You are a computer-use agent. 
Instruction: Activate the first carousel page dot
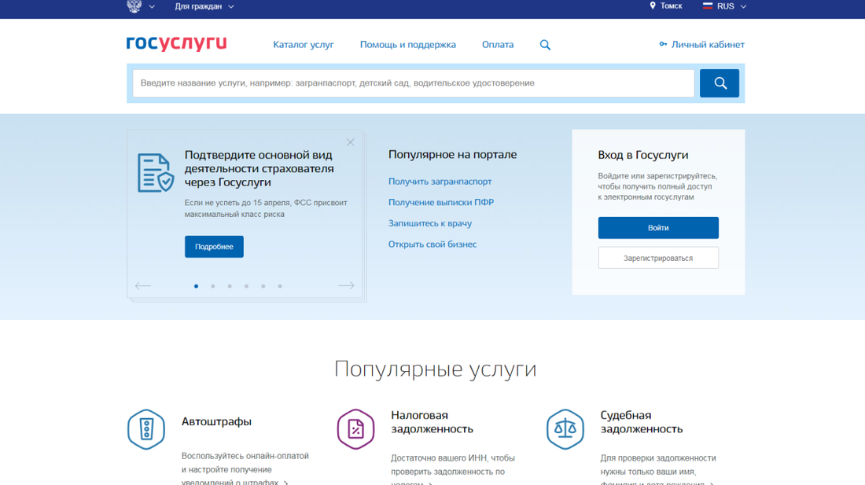pyautogui.click(x=196, y=286)
